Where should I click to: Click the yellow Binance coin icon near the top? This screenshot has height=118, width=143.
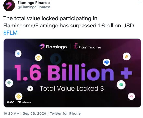click(x=38, y=58)
